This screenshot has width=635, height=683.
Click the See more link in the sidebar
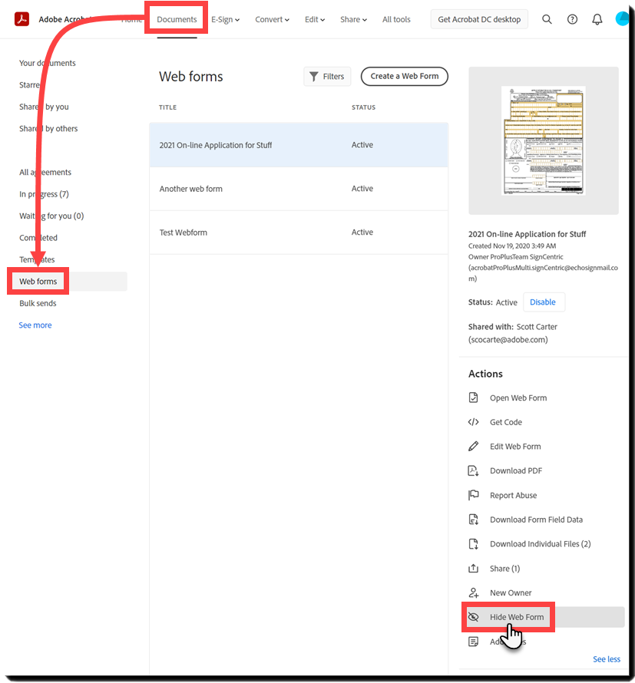tap(35, 325)
